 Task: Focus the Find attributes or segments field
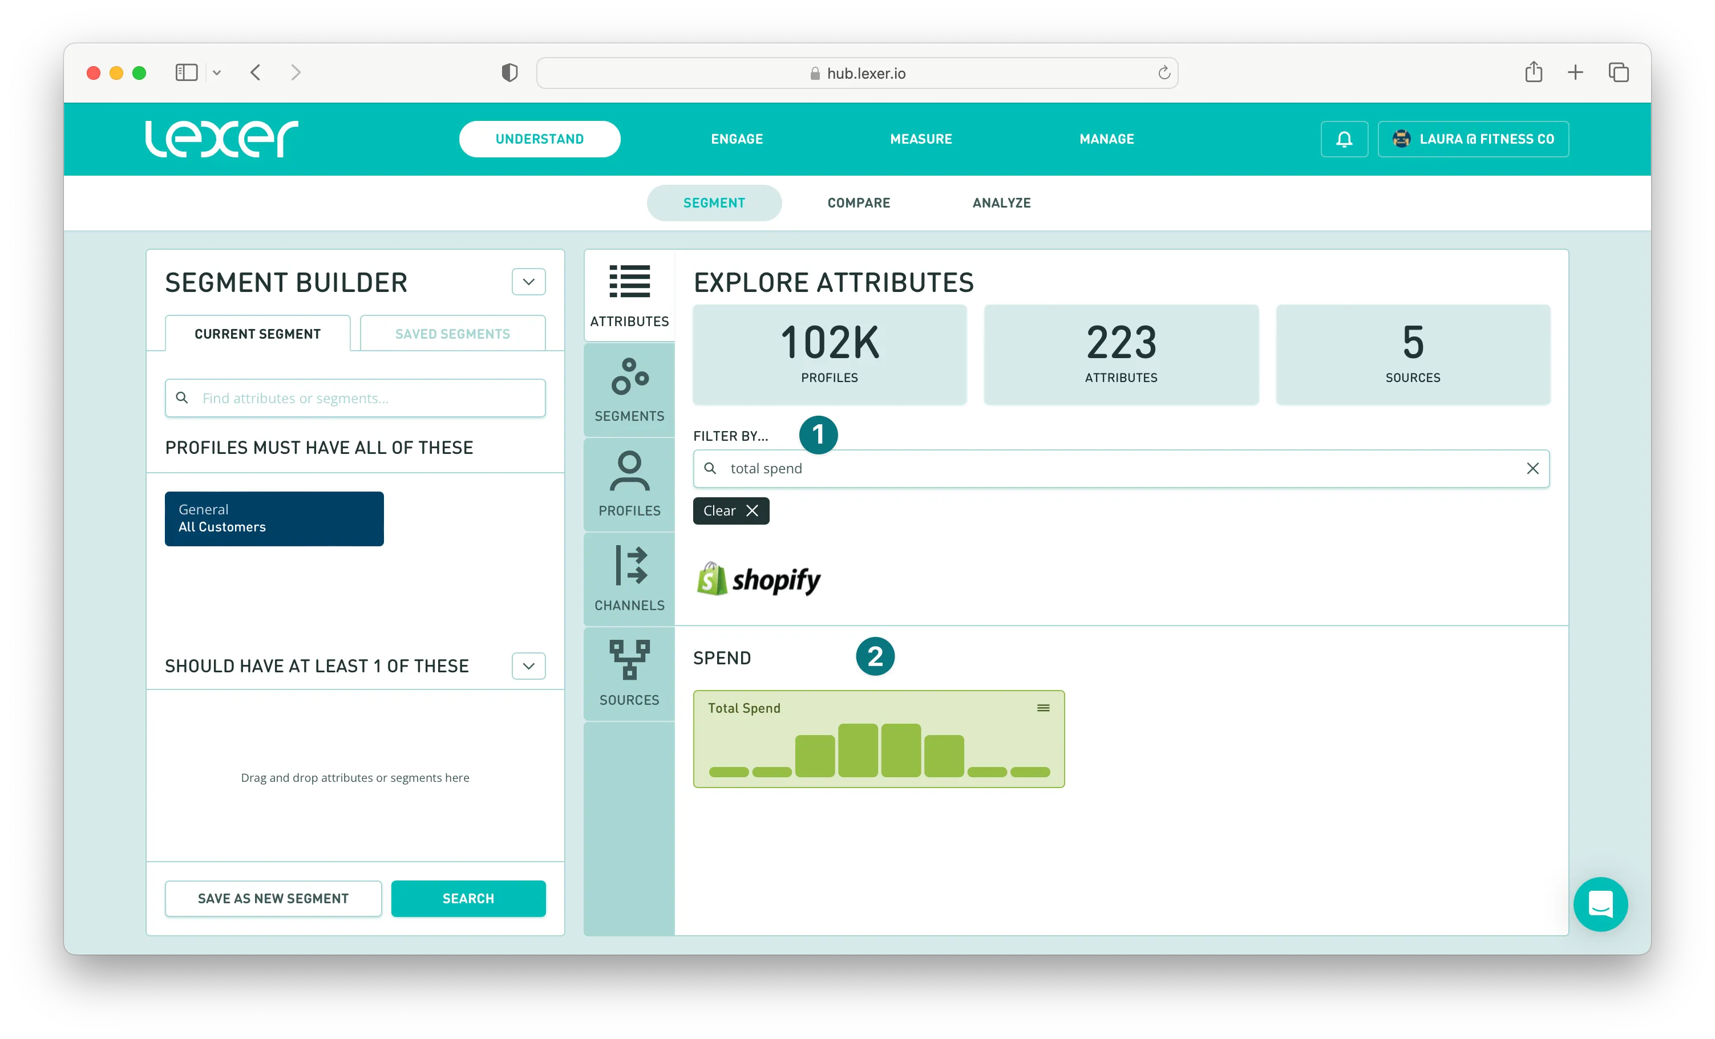362,398
